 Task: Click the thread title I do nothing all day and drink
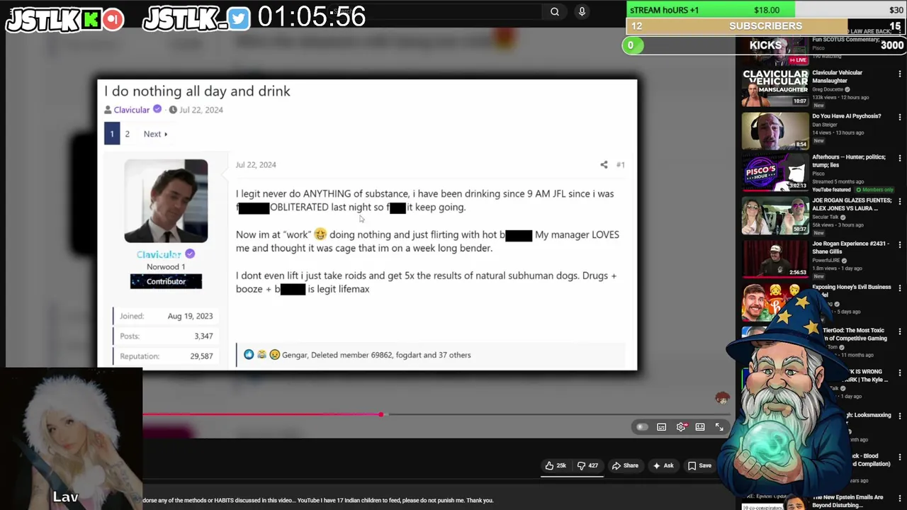197,91
